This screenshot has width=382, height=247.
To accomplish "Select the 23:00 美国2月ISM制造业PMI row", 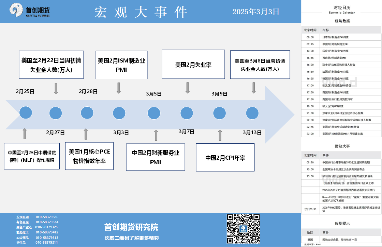I will (341, 134).
